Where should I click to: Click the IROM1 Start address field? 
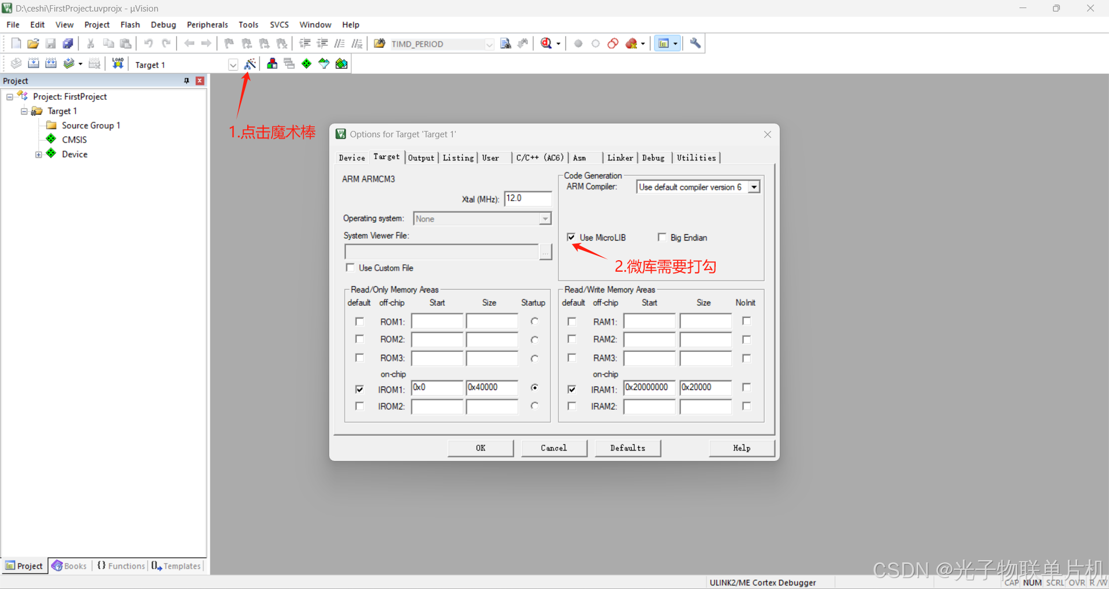(x=437, y=388)
